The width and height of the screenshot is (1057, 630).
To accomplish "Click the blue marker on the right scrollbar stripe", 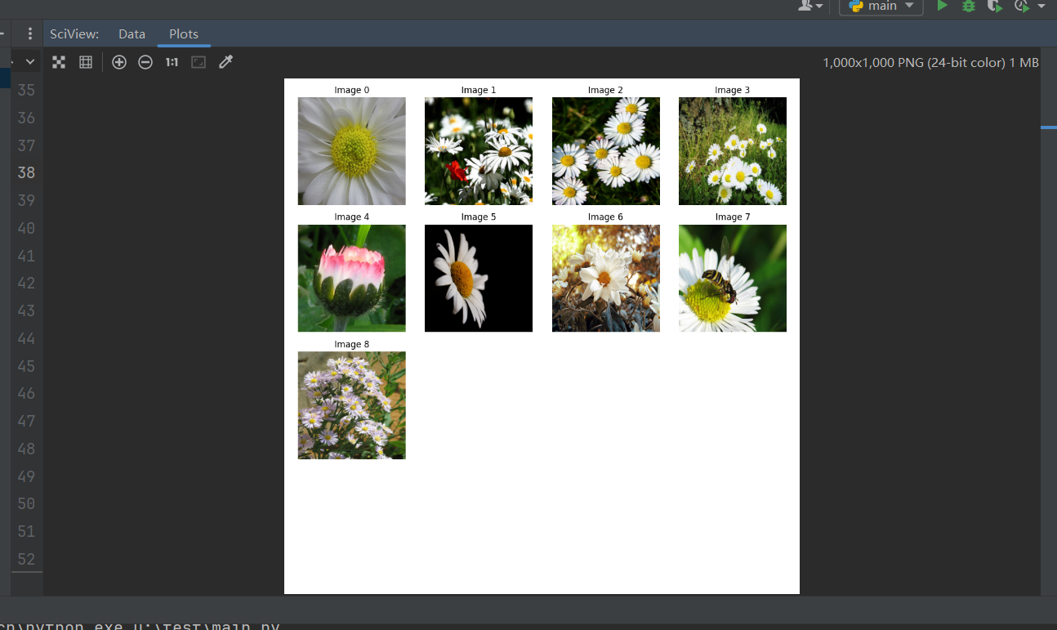I will (1049, 127).
